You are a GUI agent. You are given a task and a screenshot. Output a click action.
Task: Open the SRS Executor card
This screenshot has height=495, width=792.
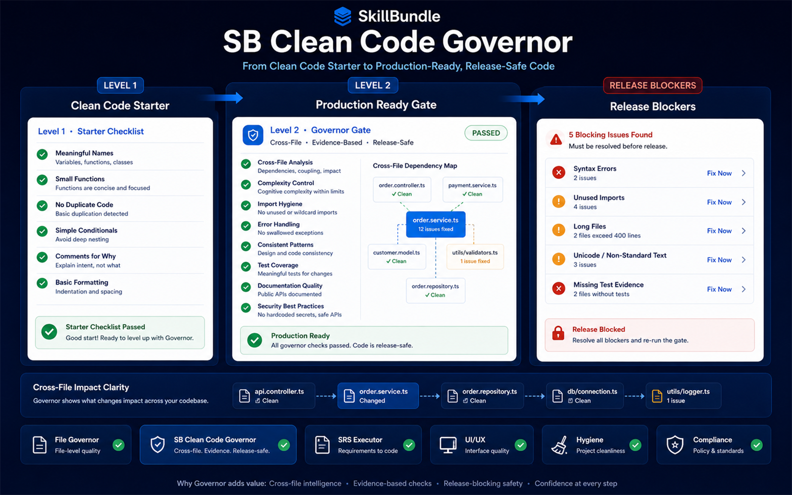click(x=363, y=445)
